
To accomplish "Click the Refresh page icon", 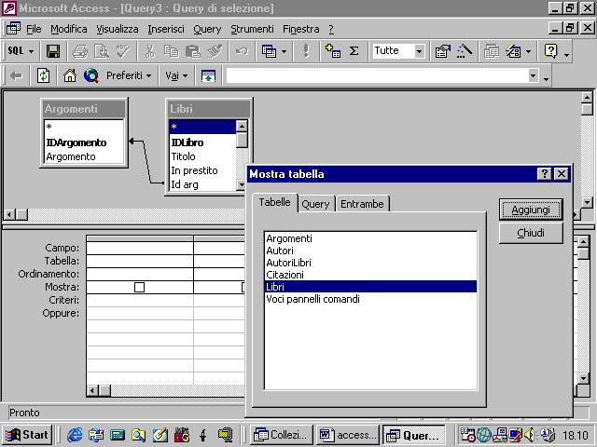I will [43, 75].
